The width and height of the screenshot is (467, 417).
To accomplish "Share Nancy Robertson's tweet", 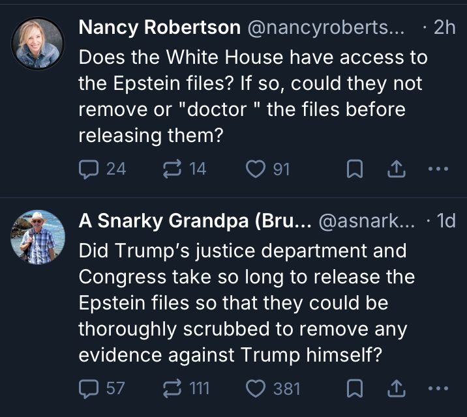I will [x=396, y=169].
